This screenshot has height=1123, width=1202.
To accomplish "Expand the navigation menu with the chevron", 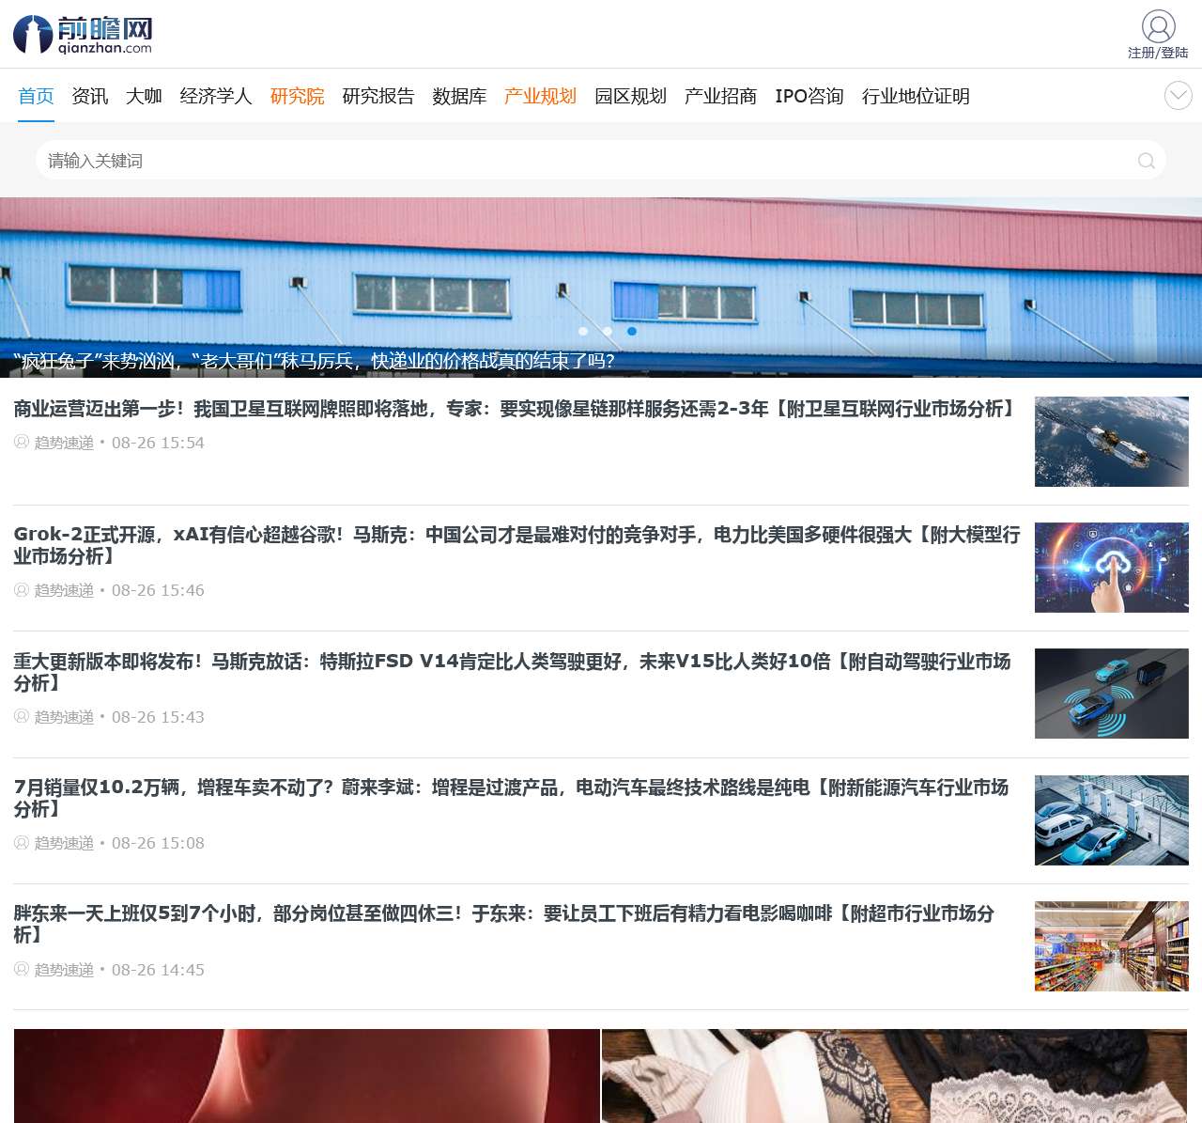I will coord(1179,95).
